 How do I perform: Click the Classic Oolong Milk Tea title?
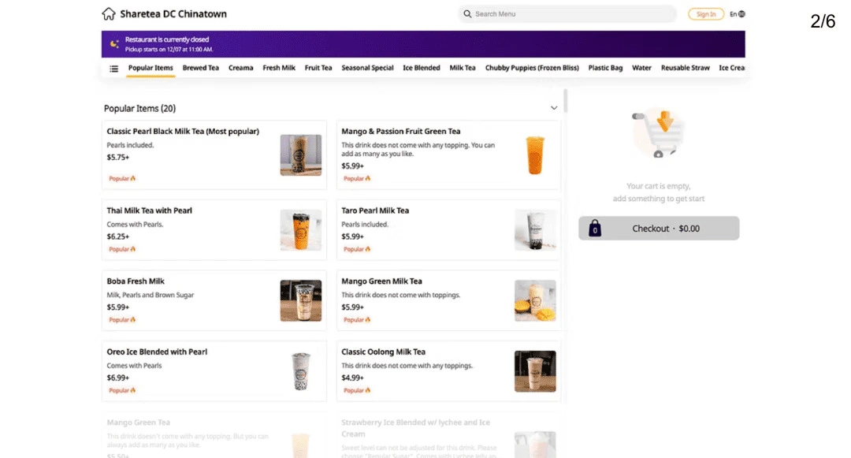(x=383, y=352)
